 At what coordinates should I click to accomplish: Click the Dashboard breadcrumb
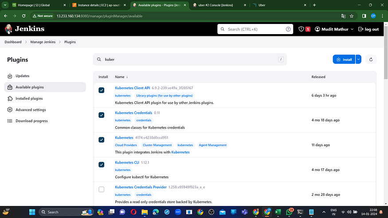(13, 42)
